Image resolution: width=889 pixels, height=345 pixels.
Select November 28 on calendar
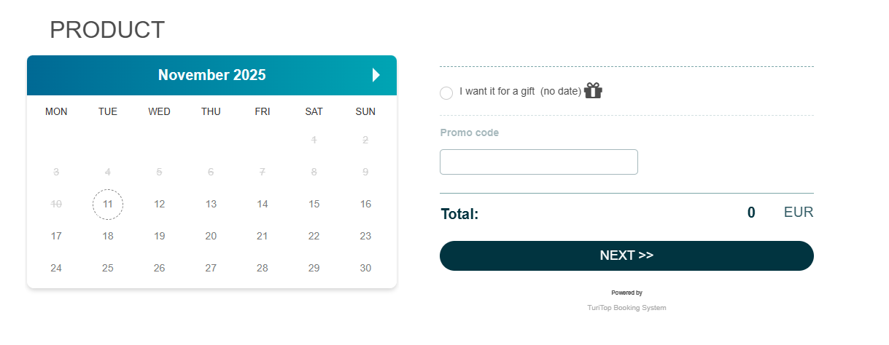pos(263,268)
